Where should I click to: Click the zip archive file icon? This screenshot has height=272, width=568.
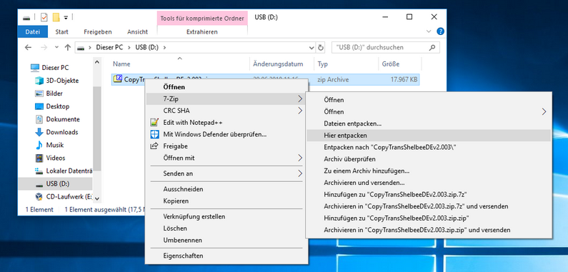click(x=117, y=79)
